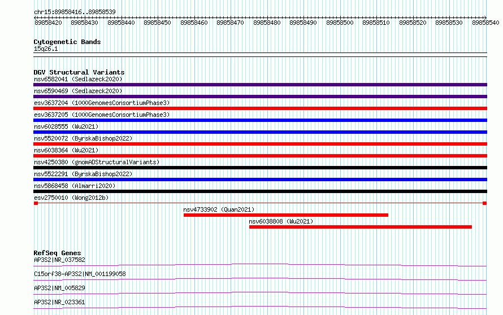Select the nsv6590469 (Sedlazeck2020) variant label
The height and width of the screenshot is (315, 503).
click(78, 91)
